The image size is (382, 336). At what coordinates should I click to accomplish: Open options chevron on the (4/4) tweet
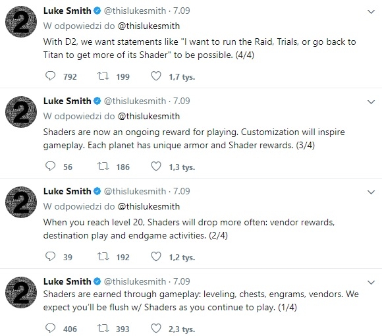tap(371, 11)
